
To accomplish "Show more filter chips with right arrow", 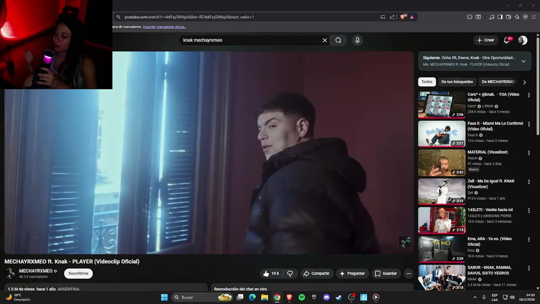I will coord(524,82).
